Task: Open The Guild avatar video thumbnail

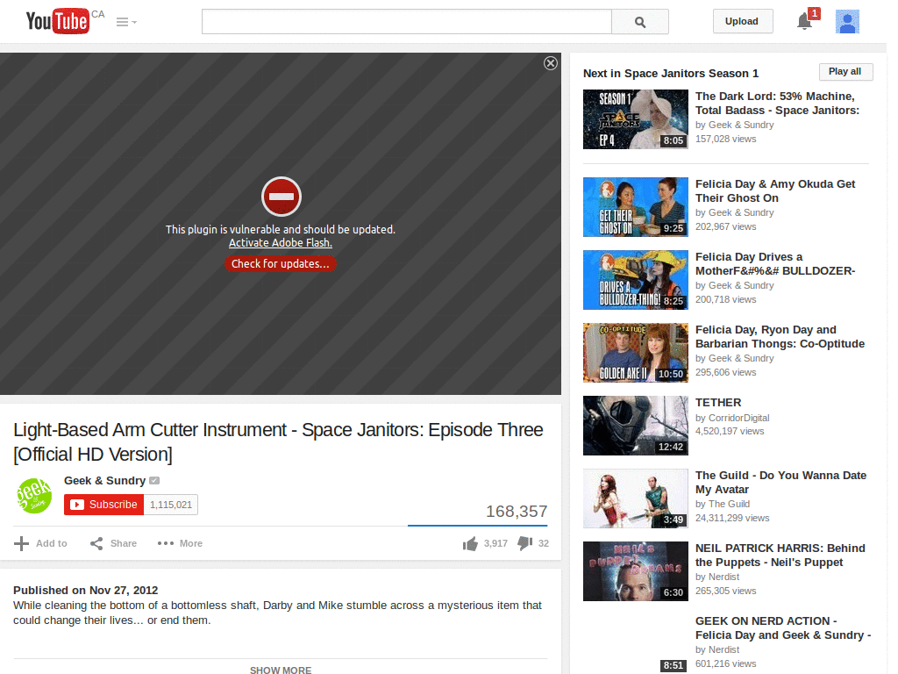Action: [x=636, y=498]
